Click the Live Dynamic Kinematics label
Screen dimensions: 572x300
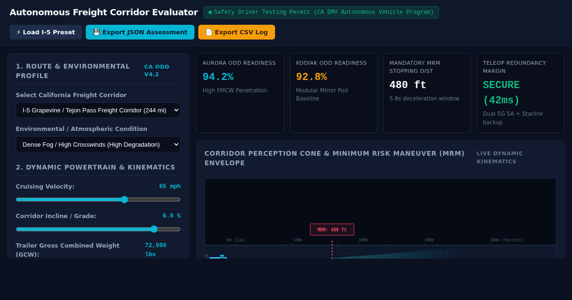(x=500, y=158)
